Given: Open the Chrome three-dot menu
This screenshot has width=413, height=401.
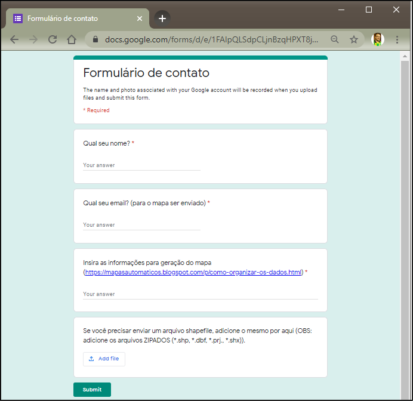Looking at the screenshot, I should [397, 39].
